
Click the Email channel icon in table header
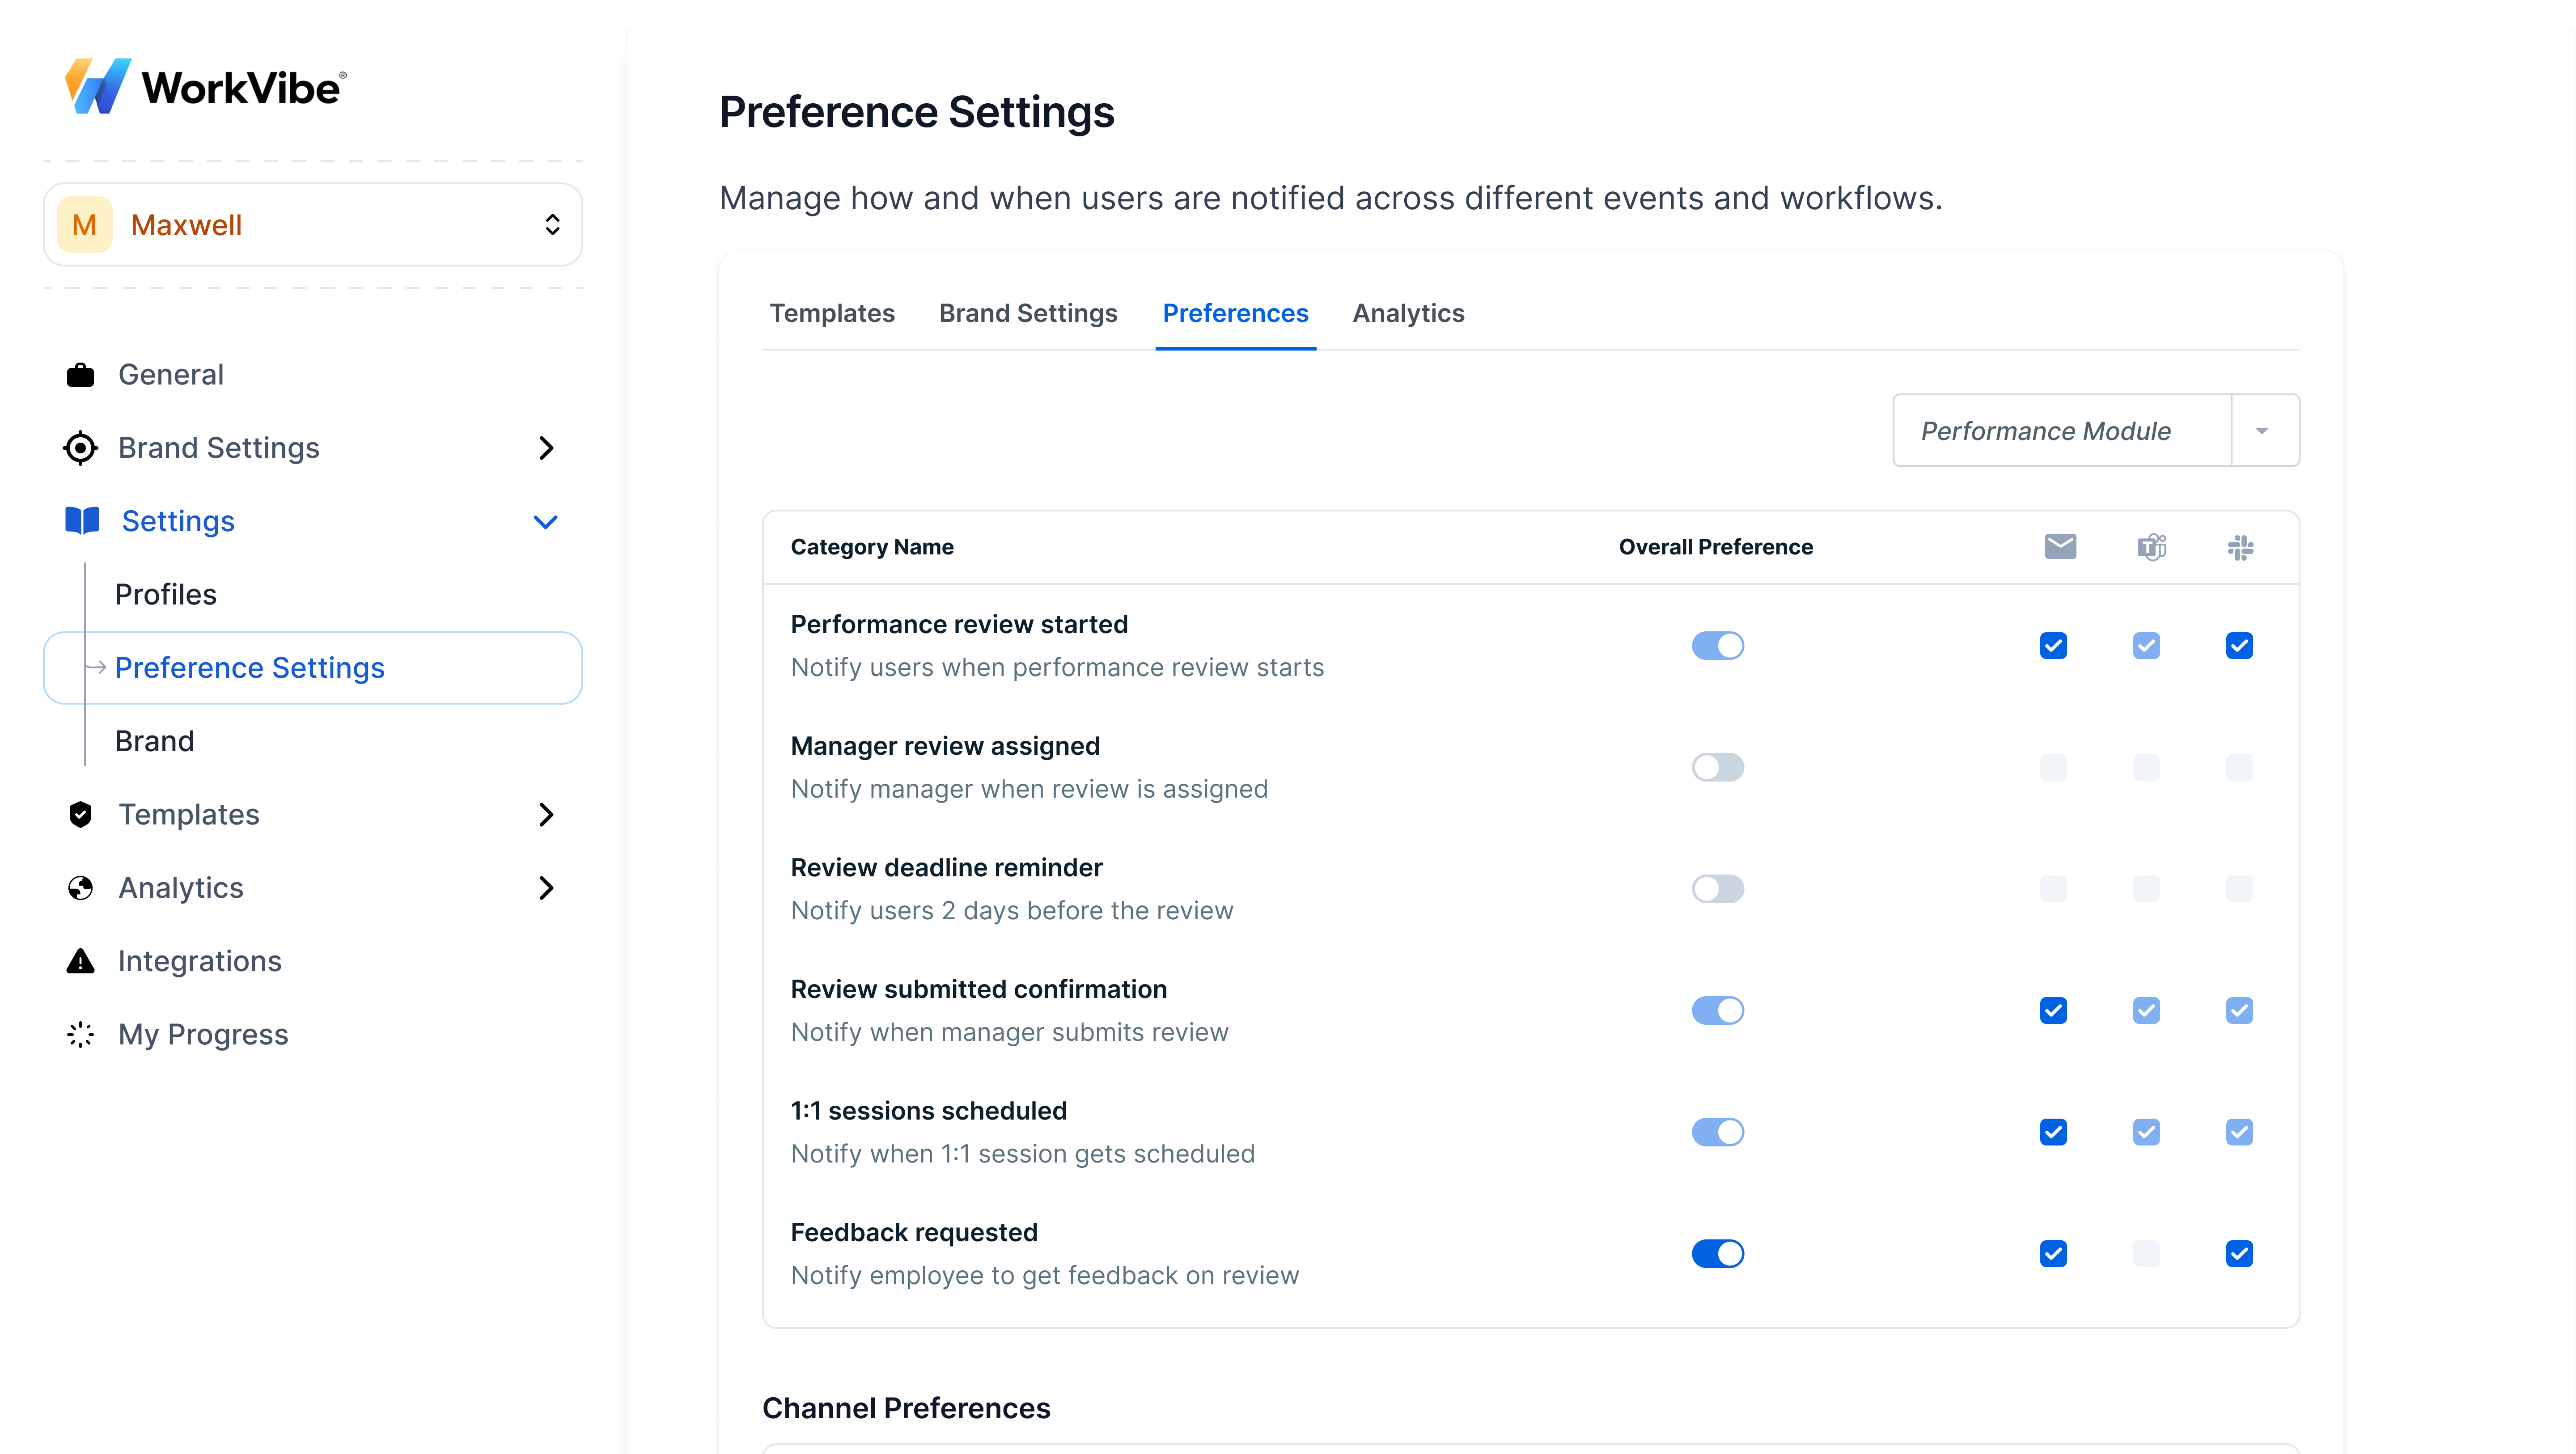(2060, 546)
